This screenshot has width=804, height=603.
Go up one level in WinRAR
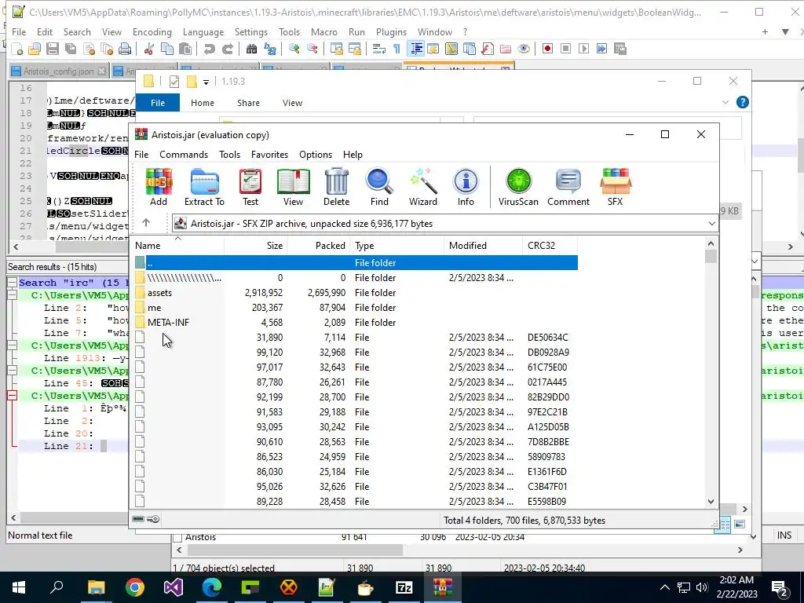pos(146,222)
